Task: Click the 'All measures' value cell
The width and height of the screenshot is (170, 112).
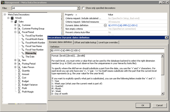Action: (114, 22)
